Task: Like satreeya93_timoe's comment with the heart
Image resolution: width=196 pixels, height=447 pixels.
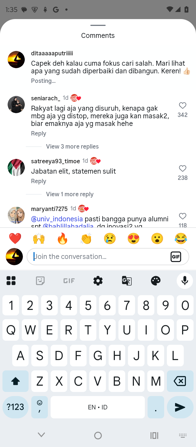Action: 182,169
